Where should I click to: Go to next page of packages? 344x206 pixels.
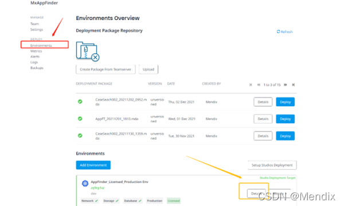pyautogui.click(x=286, y=85)
